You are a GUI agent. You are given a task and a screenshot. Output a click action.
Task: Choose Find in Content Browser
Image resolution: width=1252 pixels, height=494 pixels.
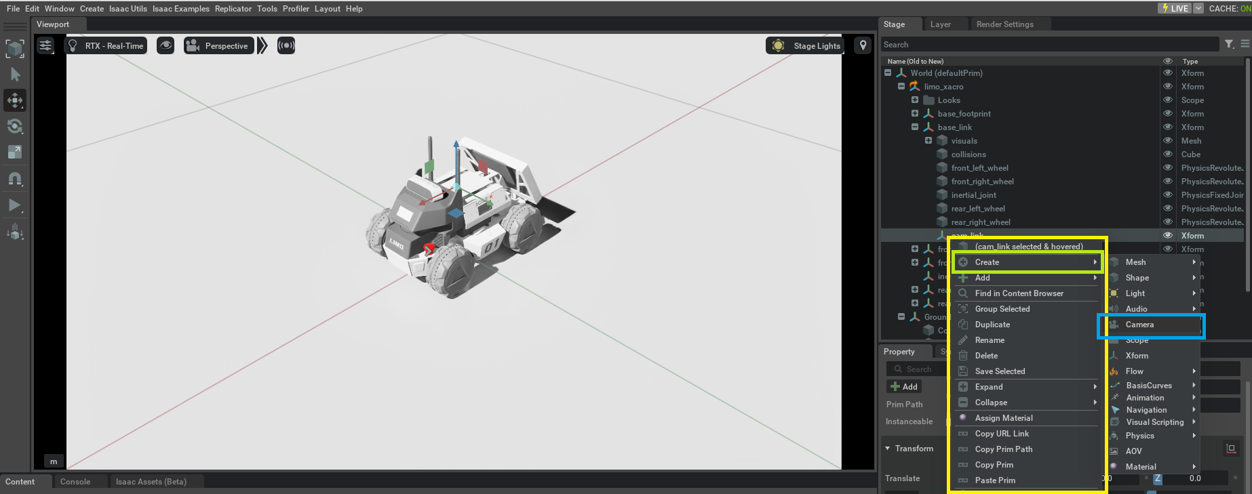[x=1026, y=293]
